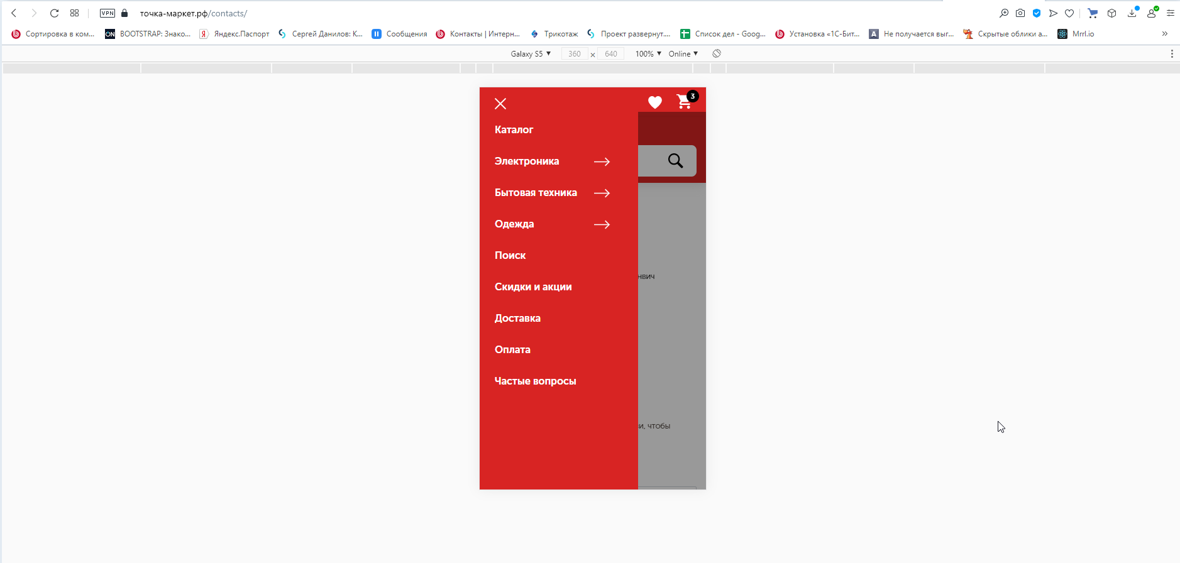Image resolution: width=1180 pixels, height=563 pixels.
Task: Click the viewport width field showing 360
Action: (574, 54)
